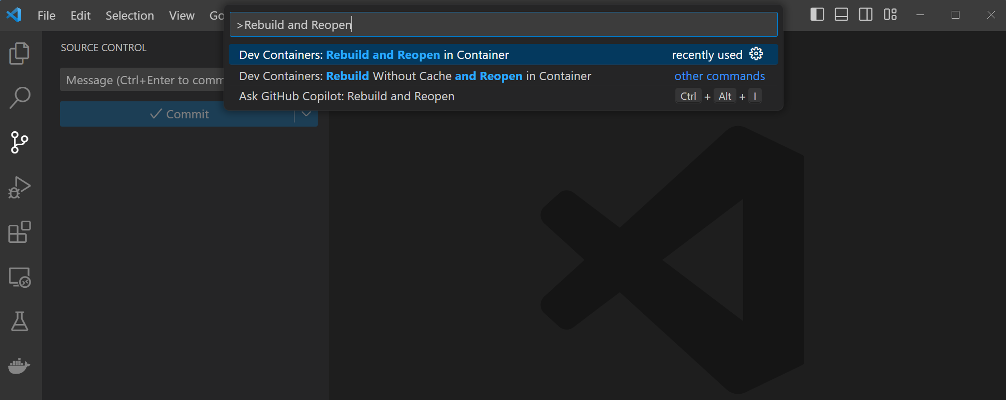Minimize the VS Code window
This screenshot has height=400, width=1006.
pyautogui.click(x=920, y=15)
